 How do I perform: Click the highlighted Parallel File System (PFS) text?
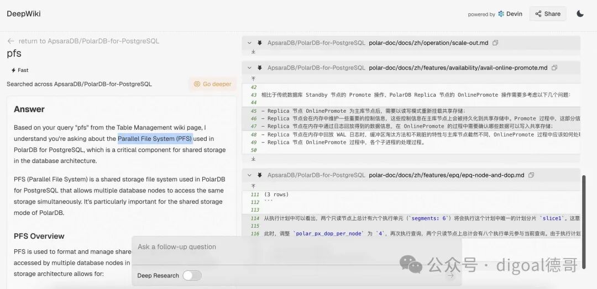(155, 139)
